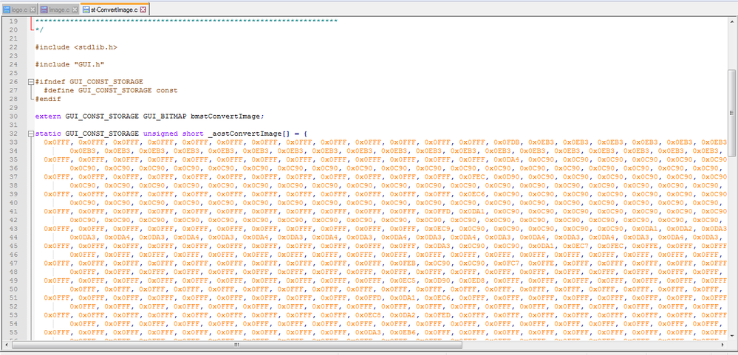This screenshot has width=738, height=355.
Task: Click the 0x0FDB value on line 33
Action: click(506, 142)
